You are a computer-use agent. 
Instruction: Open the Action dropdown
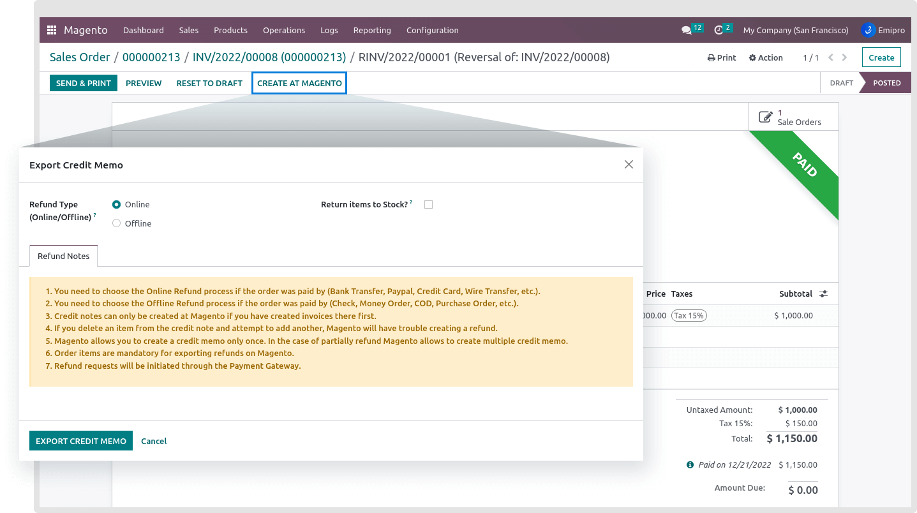[x=766, y=57]
